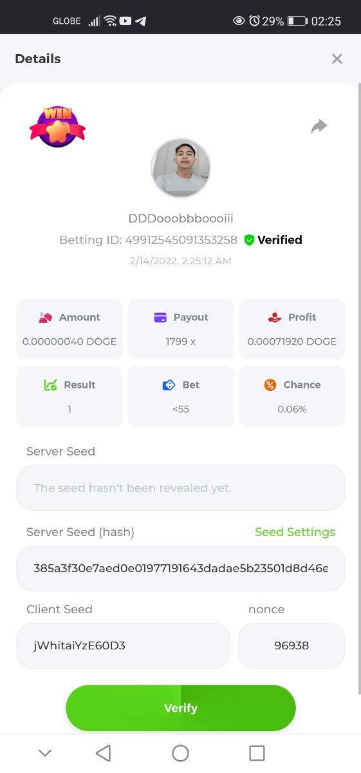
Task: Open Seed Settings link
Action: (x=295, y=532)
